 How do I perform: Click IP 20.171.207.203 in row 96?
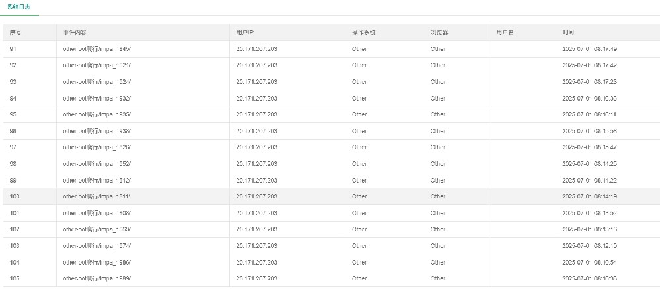pyautogui.click(x=257, y=131)
